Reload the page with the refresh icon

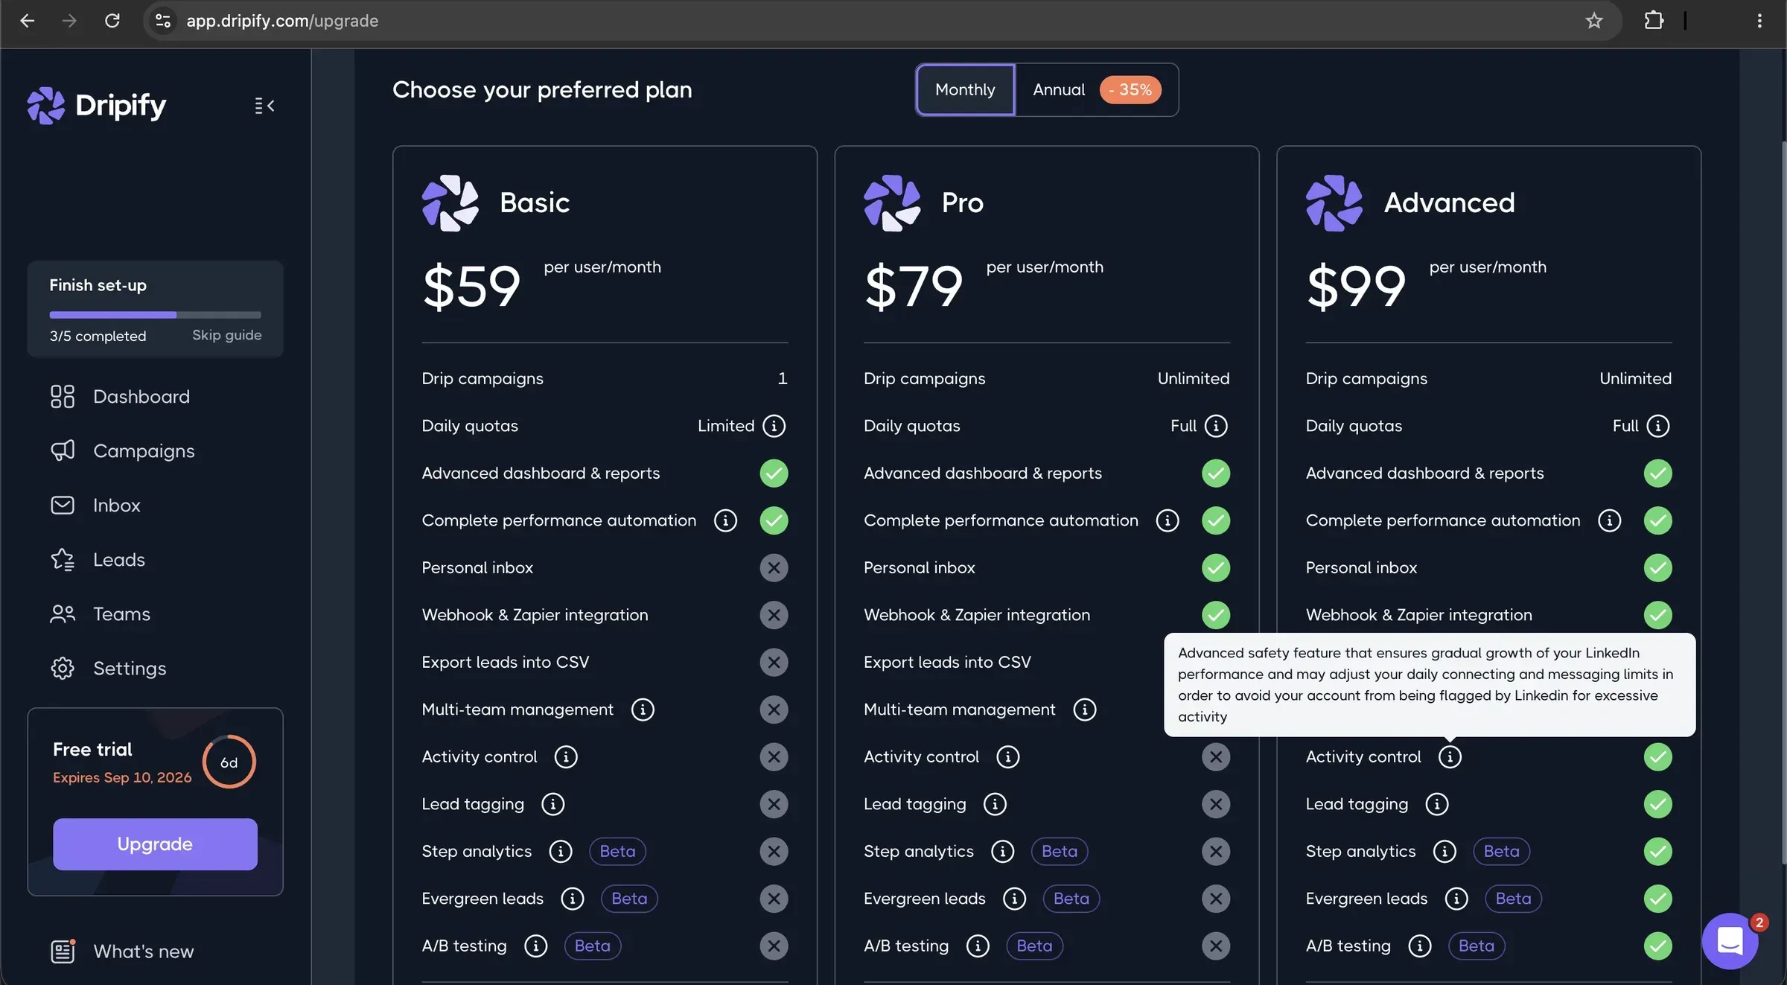click(112, 21)
